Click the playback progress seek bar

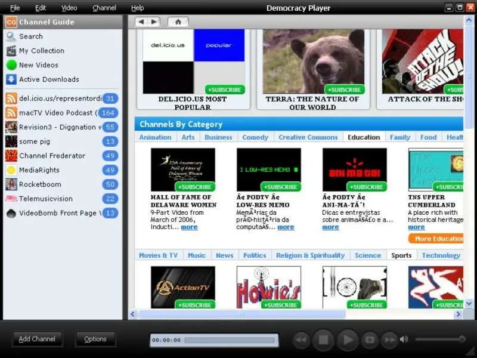[230, 340]
